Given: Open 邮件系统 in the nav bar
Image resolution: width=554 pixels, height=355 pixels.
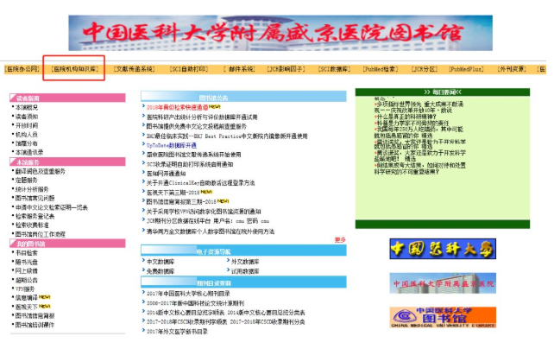Looking at the screenshot, I should coord(240,69).
